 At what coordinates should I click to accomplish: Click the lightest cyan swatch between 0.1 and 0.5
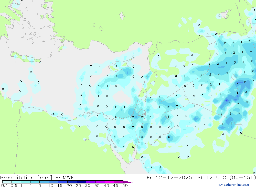click(7, 182)
